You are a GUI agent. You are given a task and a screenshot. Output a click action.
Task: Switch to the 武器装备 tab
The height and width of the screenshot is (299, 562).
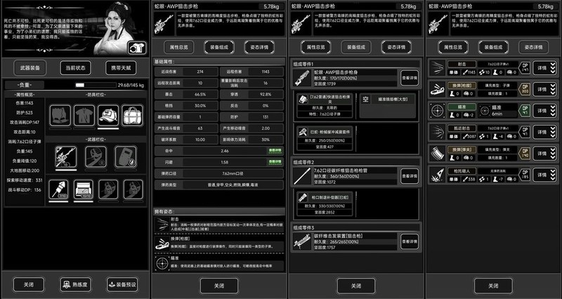[x=30, y=67]
